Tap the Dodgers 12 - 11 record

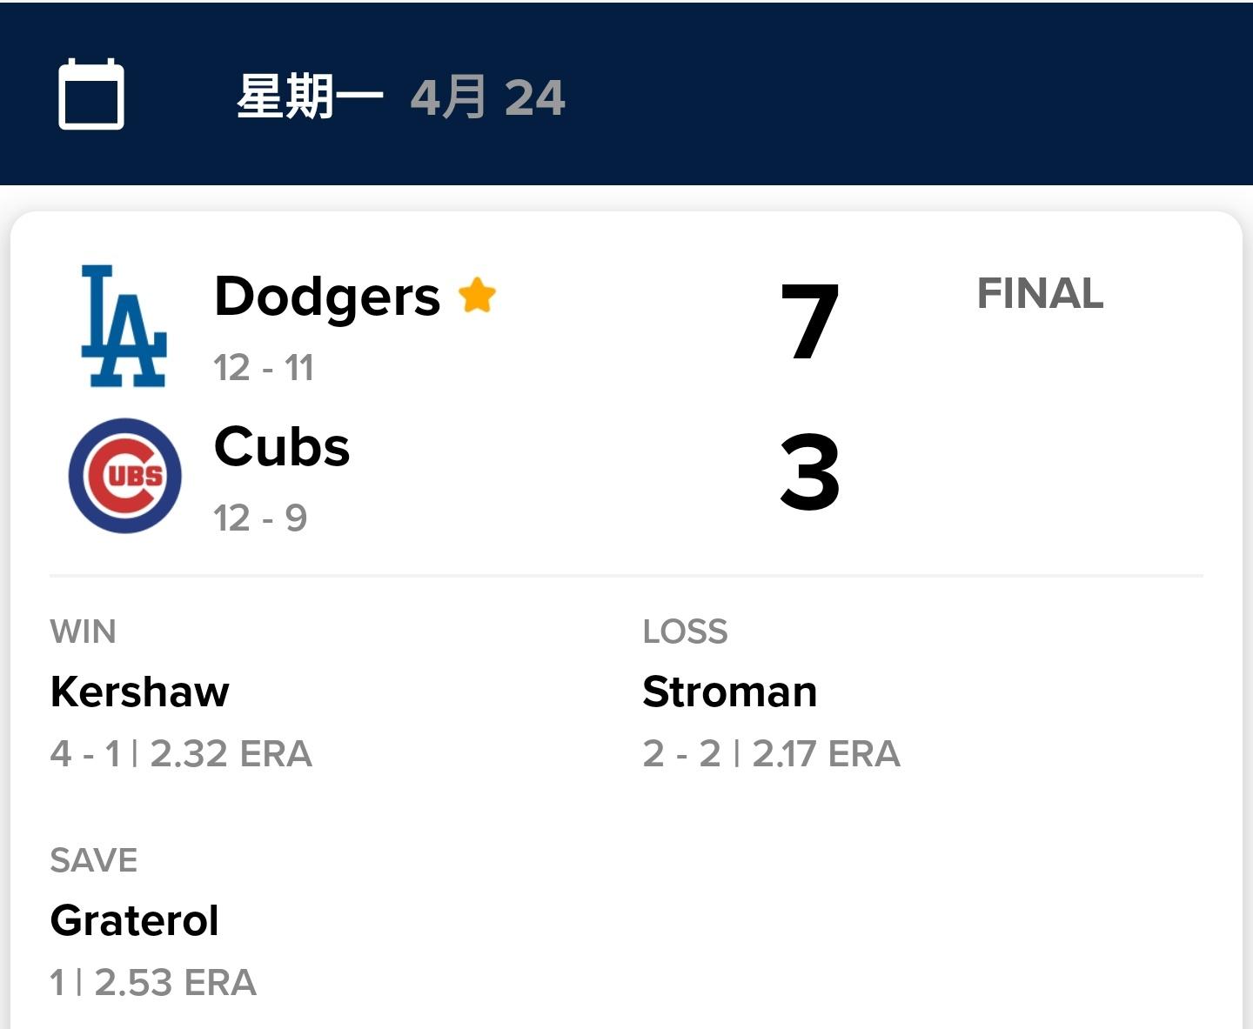pyautogui.click(x=264, y=368)
